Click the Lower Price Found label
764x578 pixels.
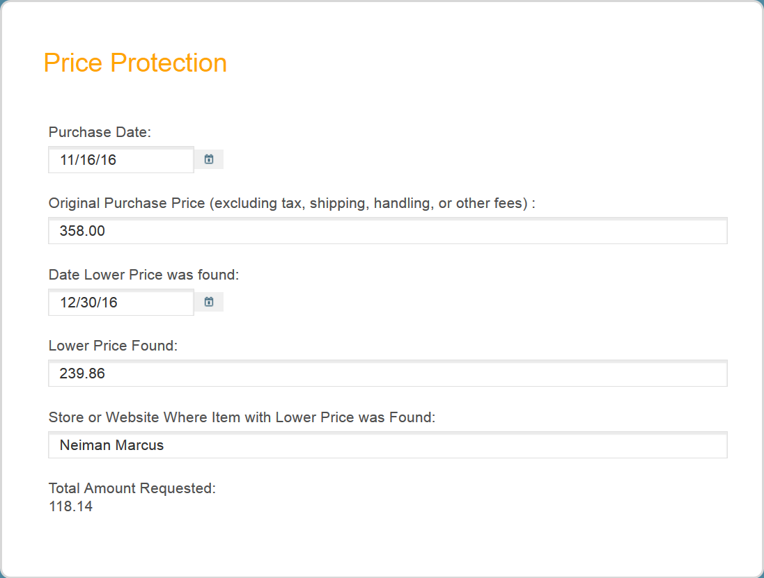tap(113, 346)
